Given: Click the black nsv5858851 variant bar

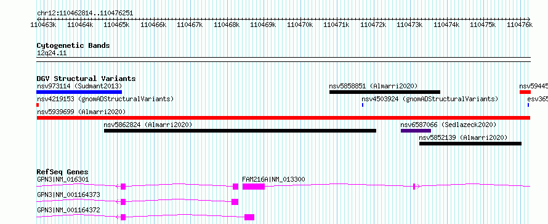Looking at the screenshot, I should (384, 92).
